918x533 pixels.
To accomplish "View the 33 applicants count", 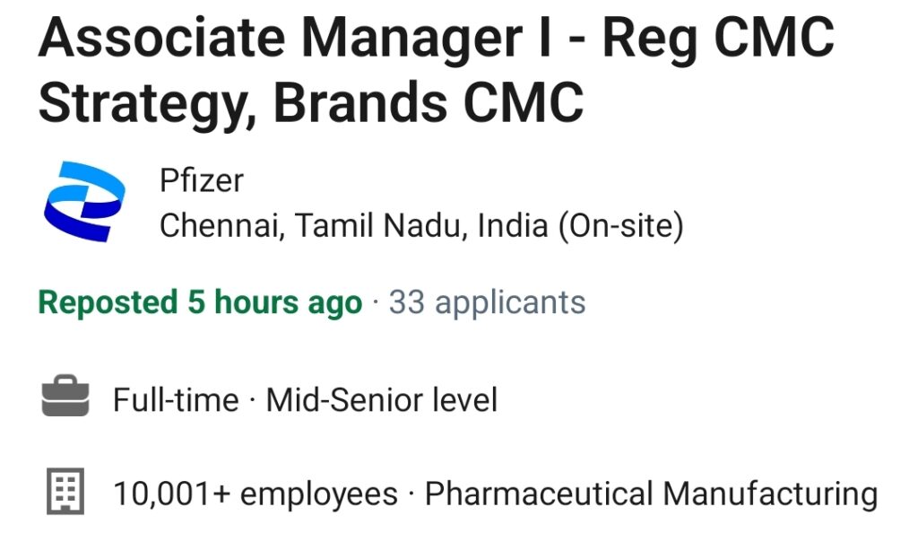I will point(487,302).
